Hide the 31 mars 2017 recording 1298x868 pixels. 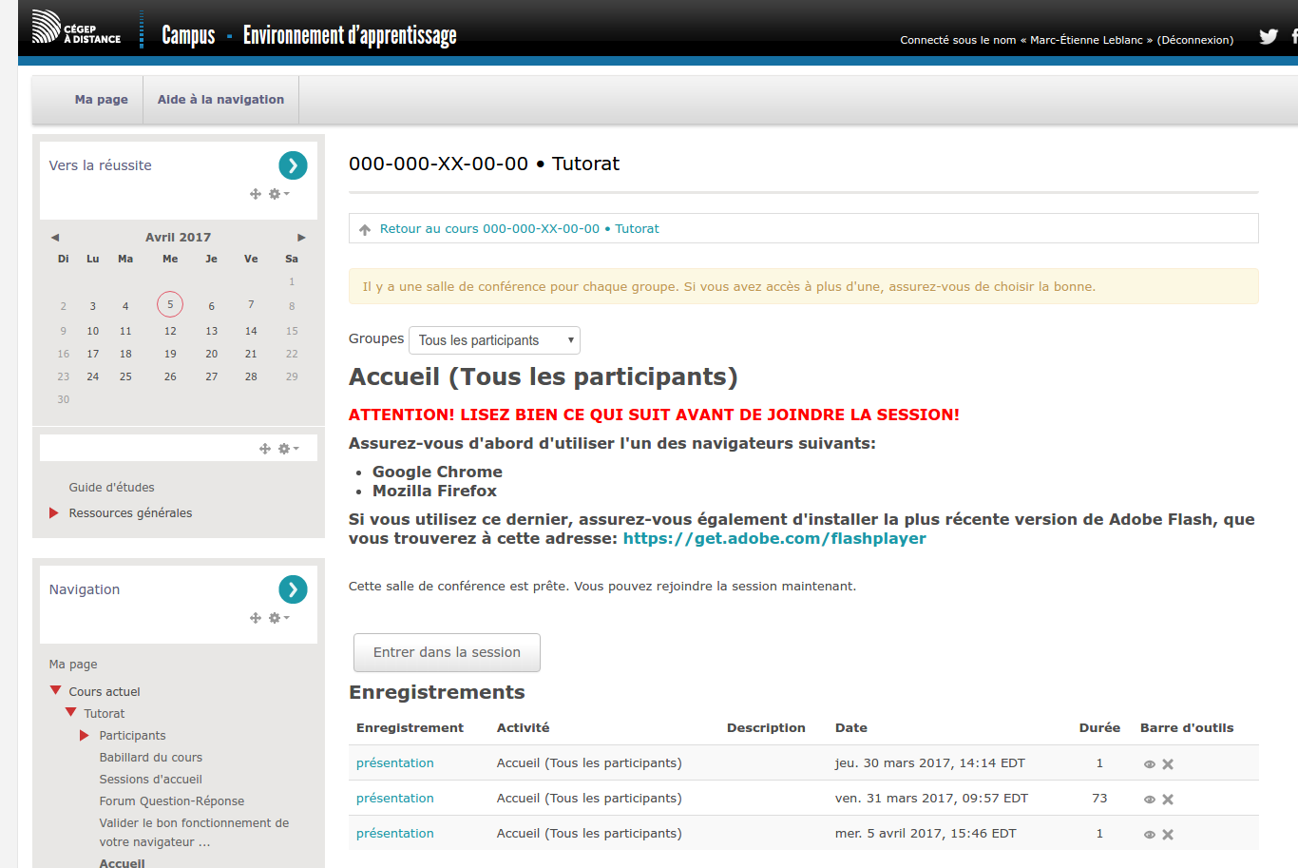(x=1149, y=800)
